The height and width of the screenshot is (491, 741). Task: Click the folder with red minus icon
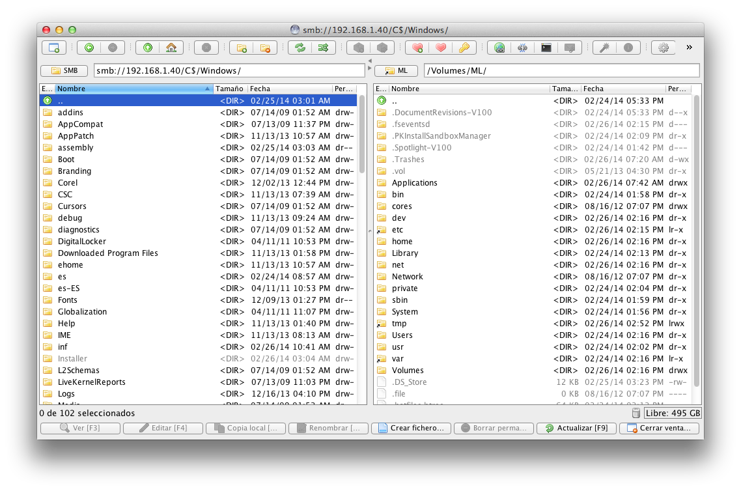tap(265, 48)
